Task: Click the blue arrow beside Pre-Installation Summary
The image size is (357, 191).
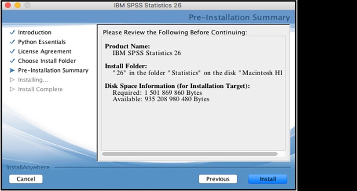Action: (12, 71)
